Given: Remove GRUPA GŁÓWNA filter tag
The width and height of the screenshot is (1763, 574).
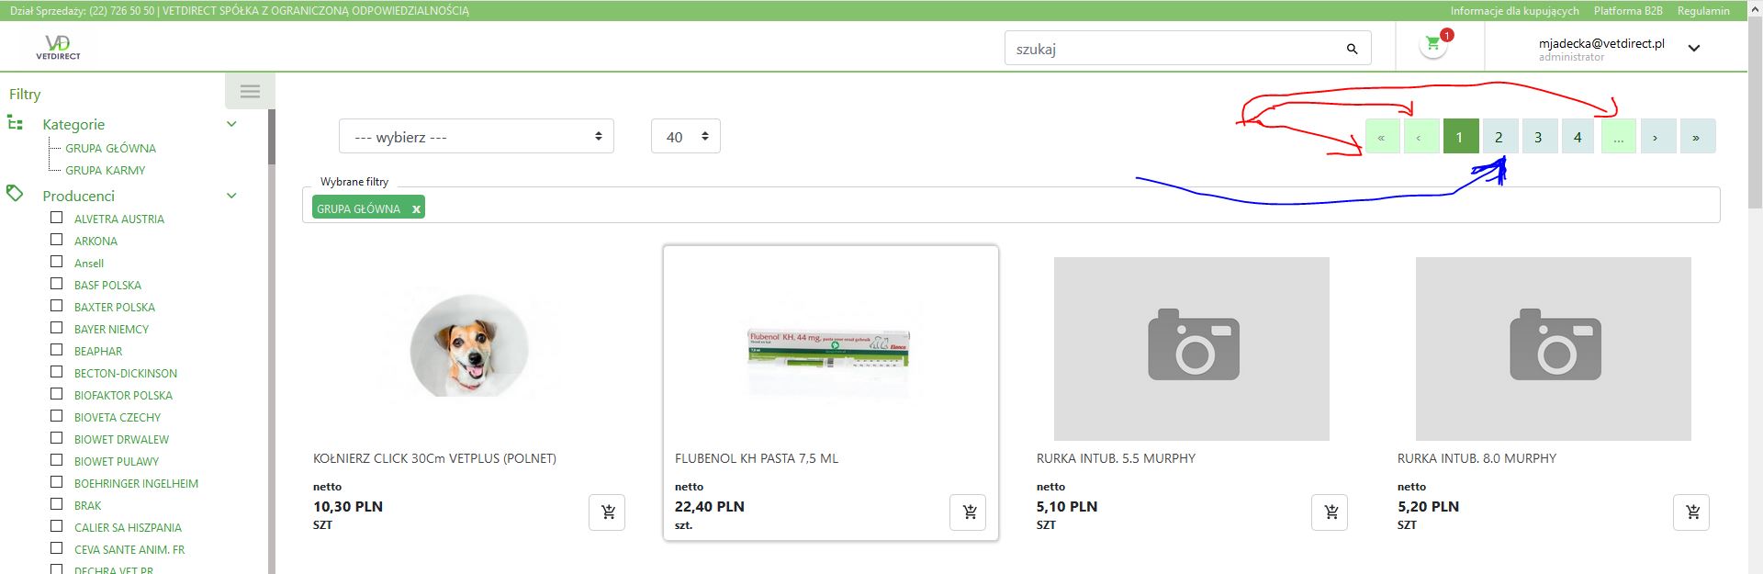Looking at the screenshot, I should [416, 209].
